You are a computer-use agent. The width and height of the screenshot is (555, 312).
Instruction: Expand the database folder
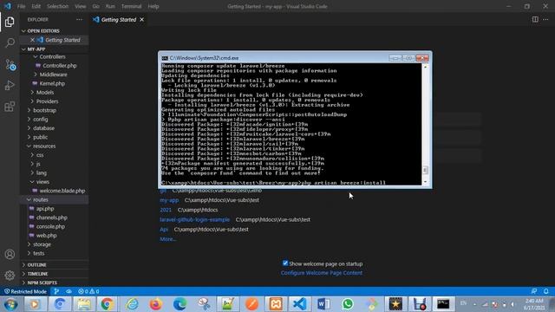pyautogui.click(x=43, y=128)
